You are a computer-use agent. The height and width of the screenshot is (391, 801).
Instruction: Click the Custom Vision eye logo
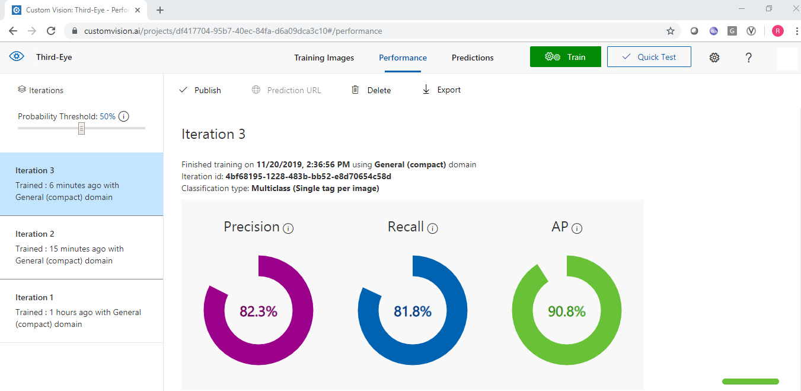(17, 57)
